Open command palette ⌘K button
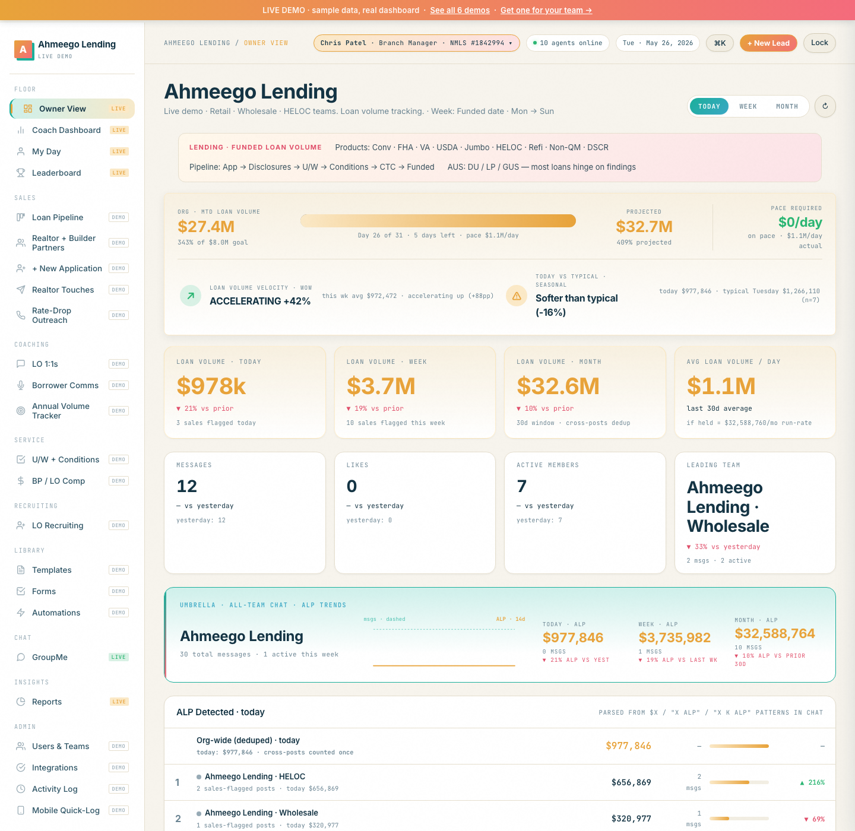855x831 pixels. click(x=720, y=43)
